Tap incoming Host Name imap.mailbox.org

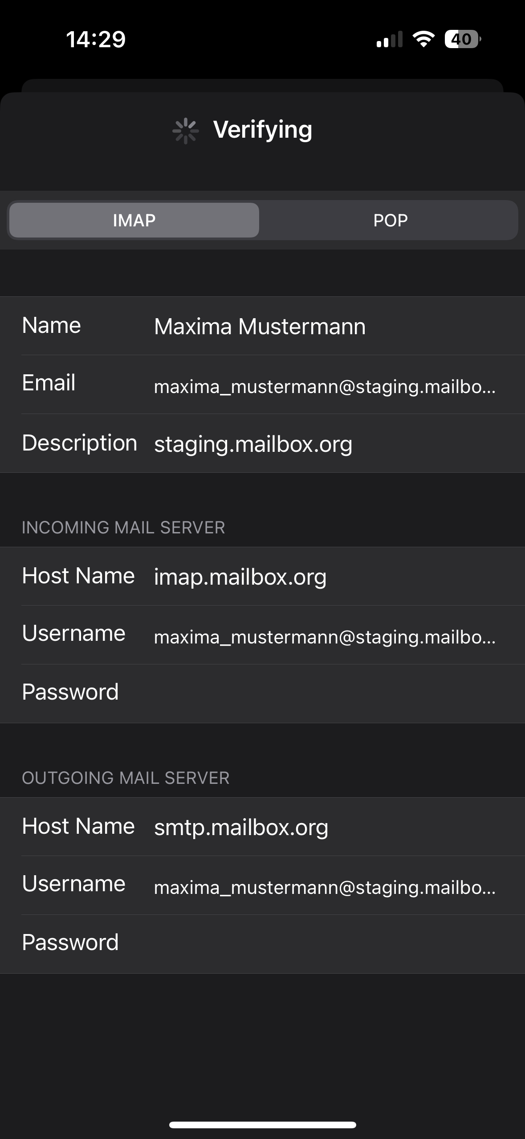coord(262,576)
